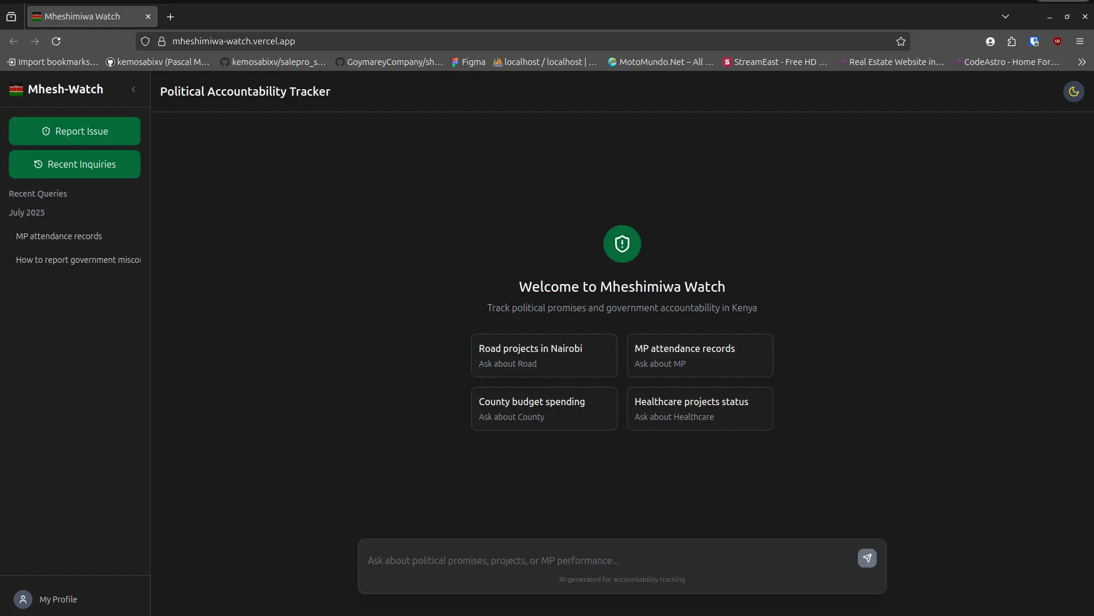Expand the list all tabs dropdown arrow

point(1005,17)
